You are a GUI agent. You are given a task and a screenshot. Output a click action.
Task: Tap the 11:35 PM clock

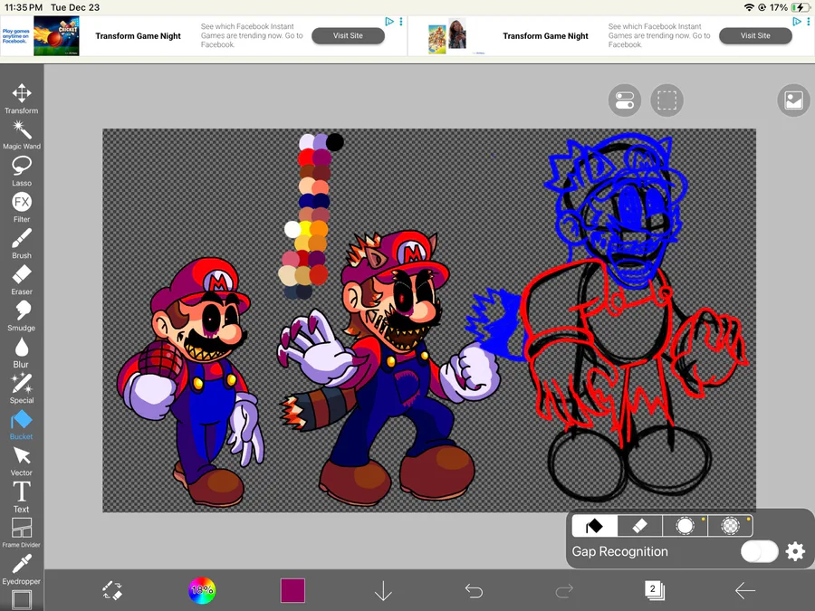click(24, 7)
